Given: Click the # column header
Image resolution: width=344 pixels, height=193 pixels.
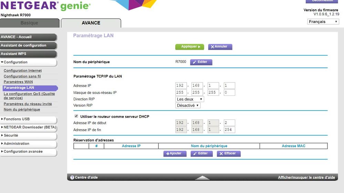Looking at the screenshot, I should click(96, 146).
